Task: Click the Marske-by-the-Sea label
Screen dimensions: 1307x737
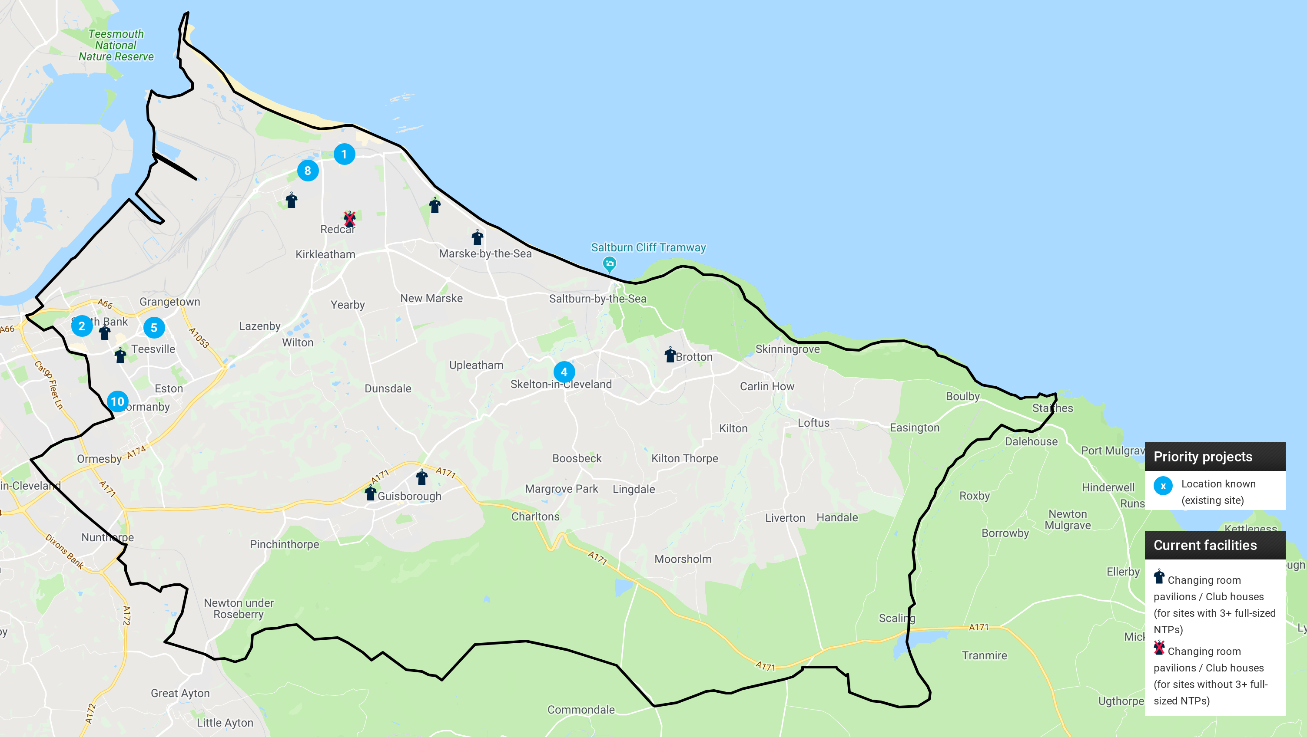Action: 485,253
